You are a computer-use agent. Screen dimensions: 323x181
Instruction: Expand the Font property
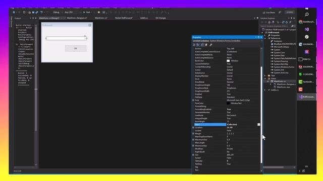coord(193,101)
